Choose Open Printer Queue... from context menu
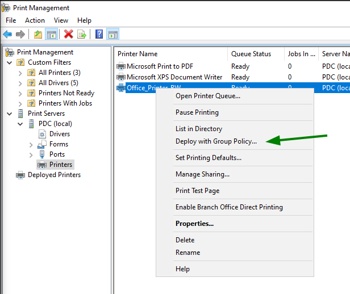 click(x=235, y=96)
